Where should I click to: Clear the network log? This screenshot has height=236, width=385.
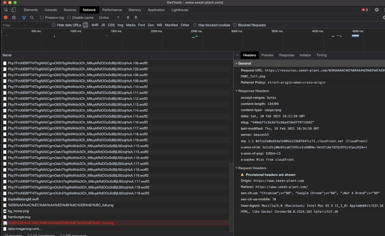point(14,17)
